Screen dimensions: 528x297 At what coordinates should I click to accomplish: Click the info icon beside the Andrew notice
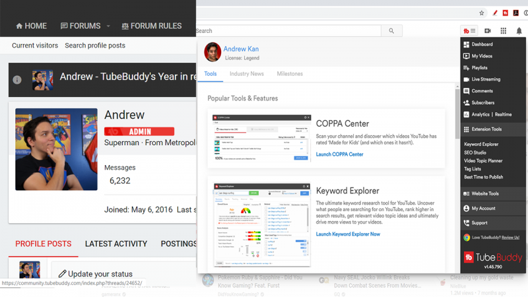(17, 80)
